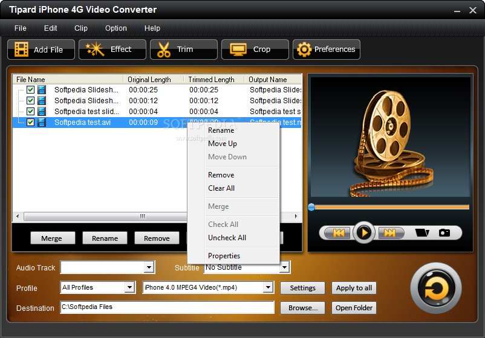This screenshot has width=485, height=338.
Task: Open the Effect tool
Action: tap(112, 49)
